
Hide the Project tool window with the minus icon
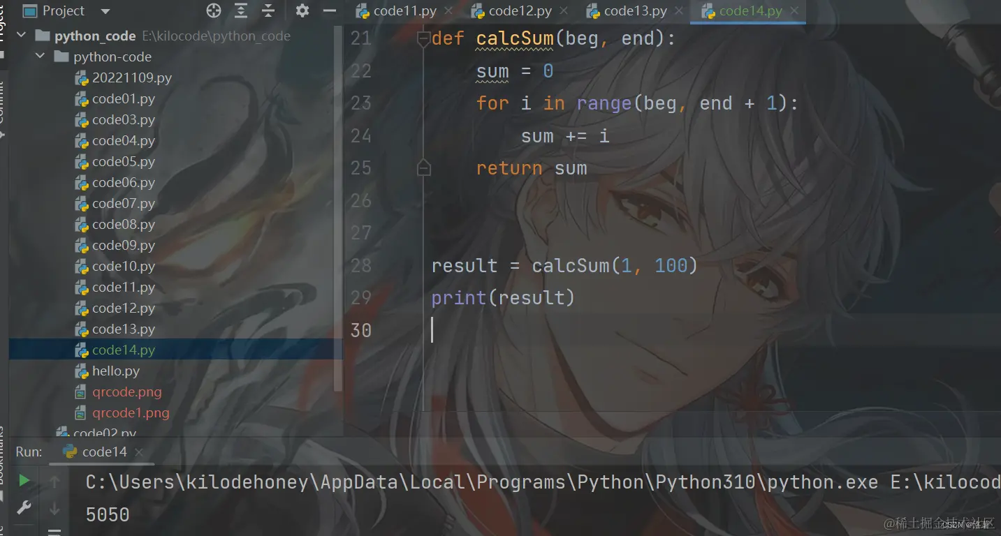point(330,10)
